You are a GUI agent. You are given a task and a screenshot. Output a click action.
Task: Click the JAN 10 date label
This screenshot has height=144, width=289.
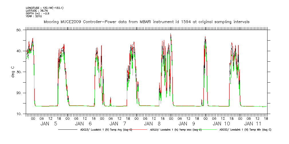click(x=221, y=123)
